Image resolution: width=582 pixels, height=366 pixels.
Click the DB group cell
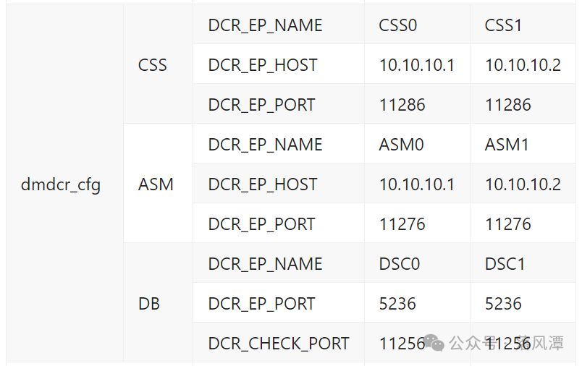[x=158, y=302]
